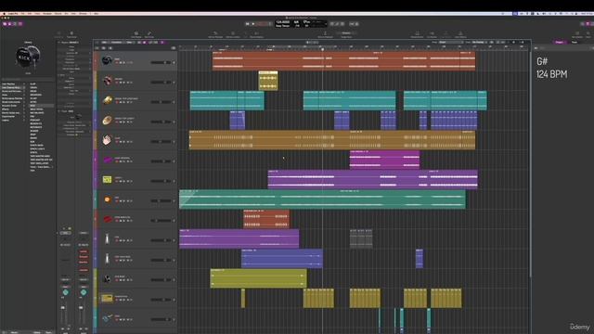Open the Apple menu
Image resolution: width=594 pixels, height=334 pixels.
click(x=4, y=14)
